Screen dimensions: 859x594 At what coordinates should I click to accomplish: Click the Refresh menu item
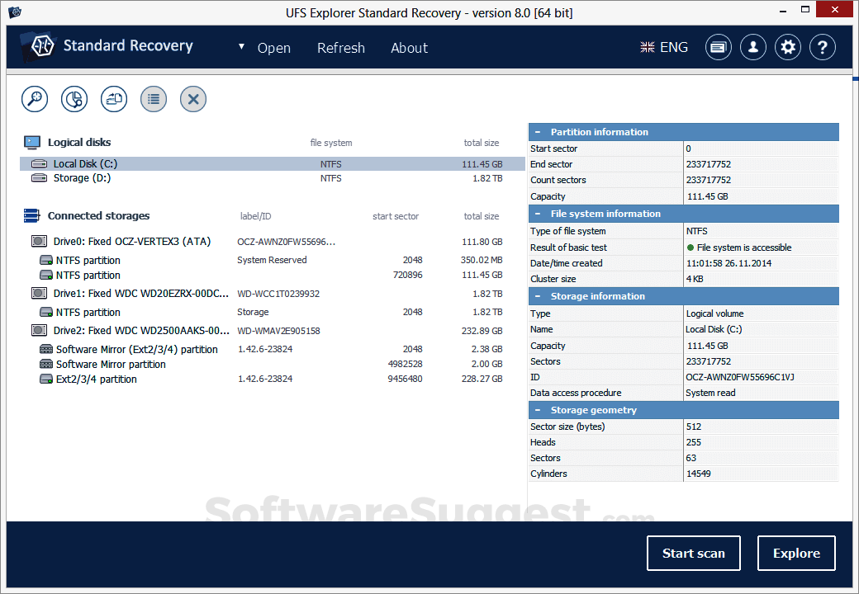click(341, 48)
